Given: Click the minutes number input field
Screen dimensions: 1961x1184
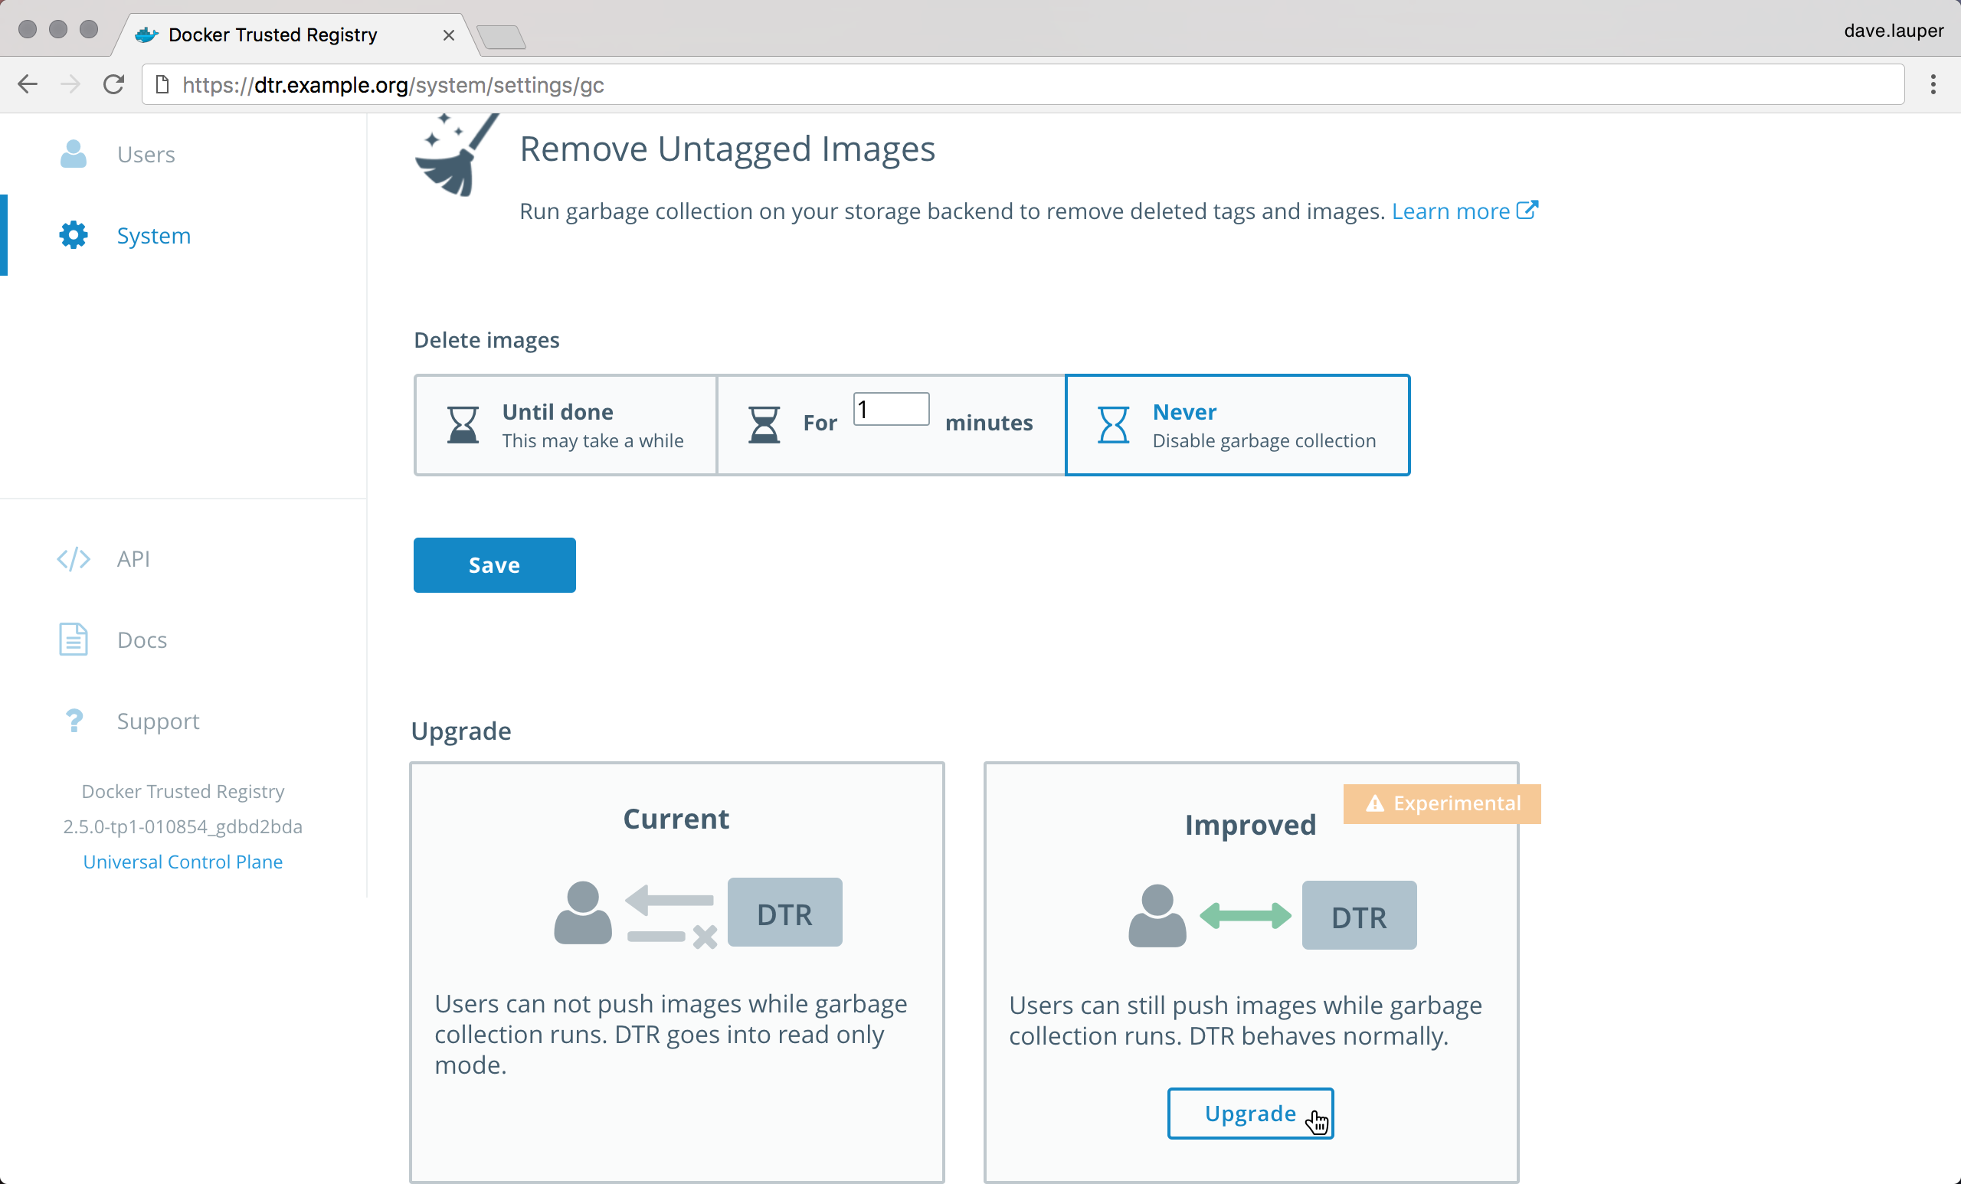Looking at the screenshot, I should pos(891,410).
